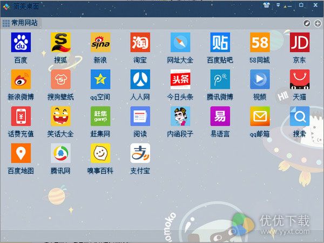This screenshot has width=324, height=243.
Task: Click the 搜索 search magnifier icon
Action: click(300, 116)
